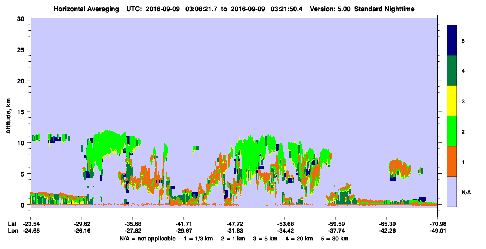Click the y-axis tick label 10

pos(22,143)
